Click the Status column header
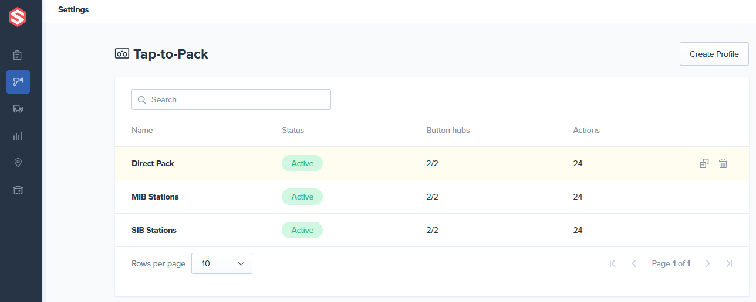 pos(293,130)
